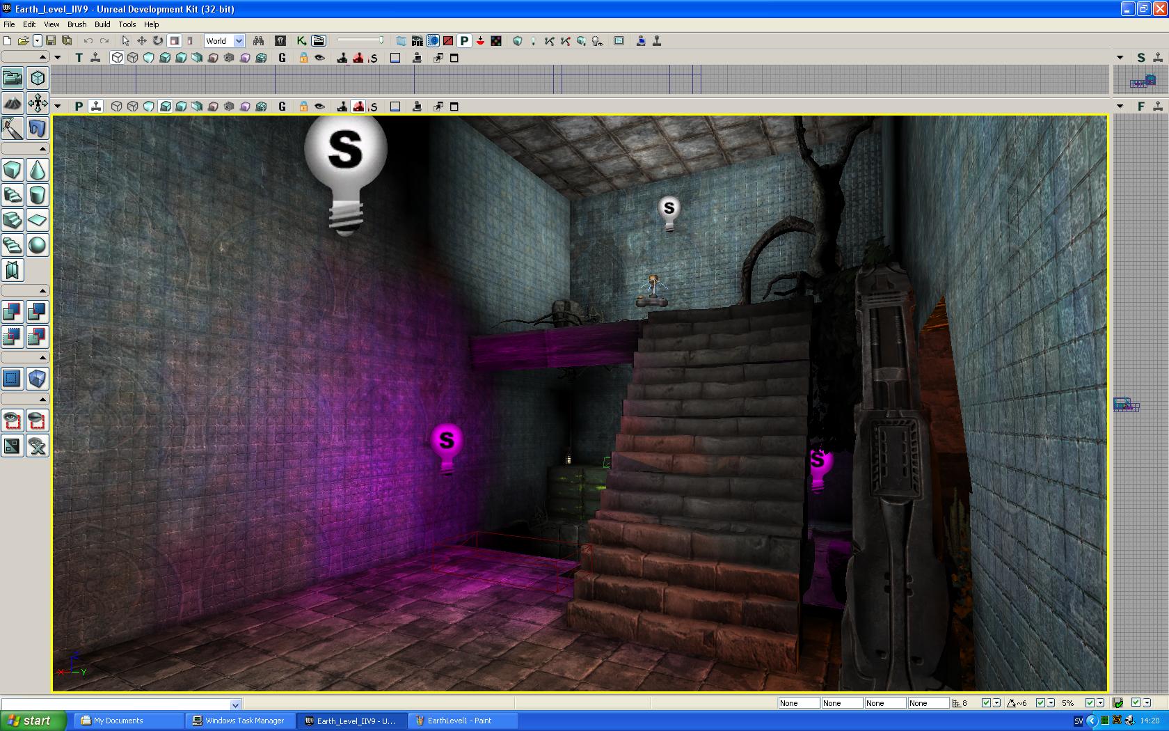The image size is (1169, 731).
Task: Open drag grid size dropdown
Action: 996,703
